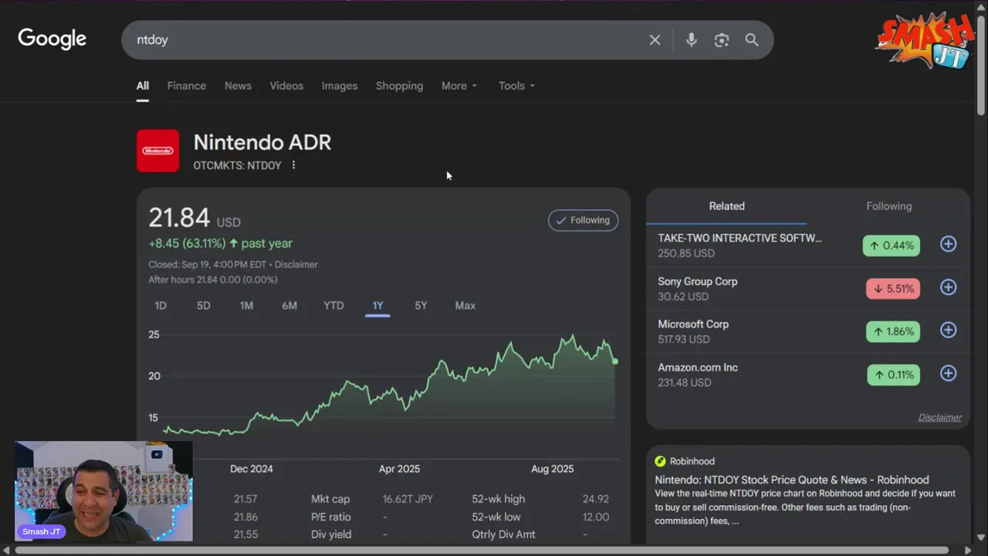Image resolution: width=988 pixels, height=556 pixels.
Task: Click the 52-wk high value 24.92
Action: click(x=595, y=499)
